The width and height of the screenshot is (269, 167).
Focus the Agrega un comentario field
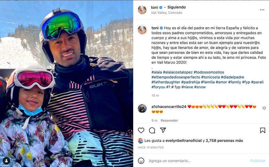point(197,161)
